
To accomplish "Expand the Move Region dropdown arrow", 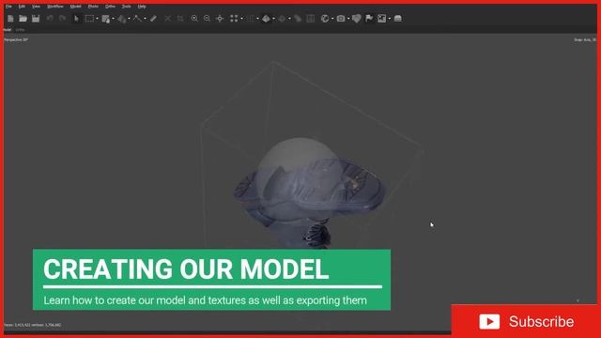I will click(113, 19).
